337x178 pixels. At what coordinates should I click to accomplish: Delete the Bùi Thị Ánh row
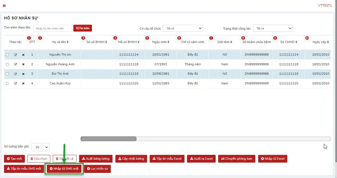tap(23, 74)
